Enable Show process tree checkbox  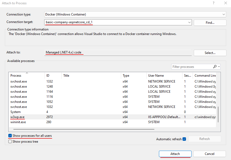pyautogui.click(x=10, y=142)
